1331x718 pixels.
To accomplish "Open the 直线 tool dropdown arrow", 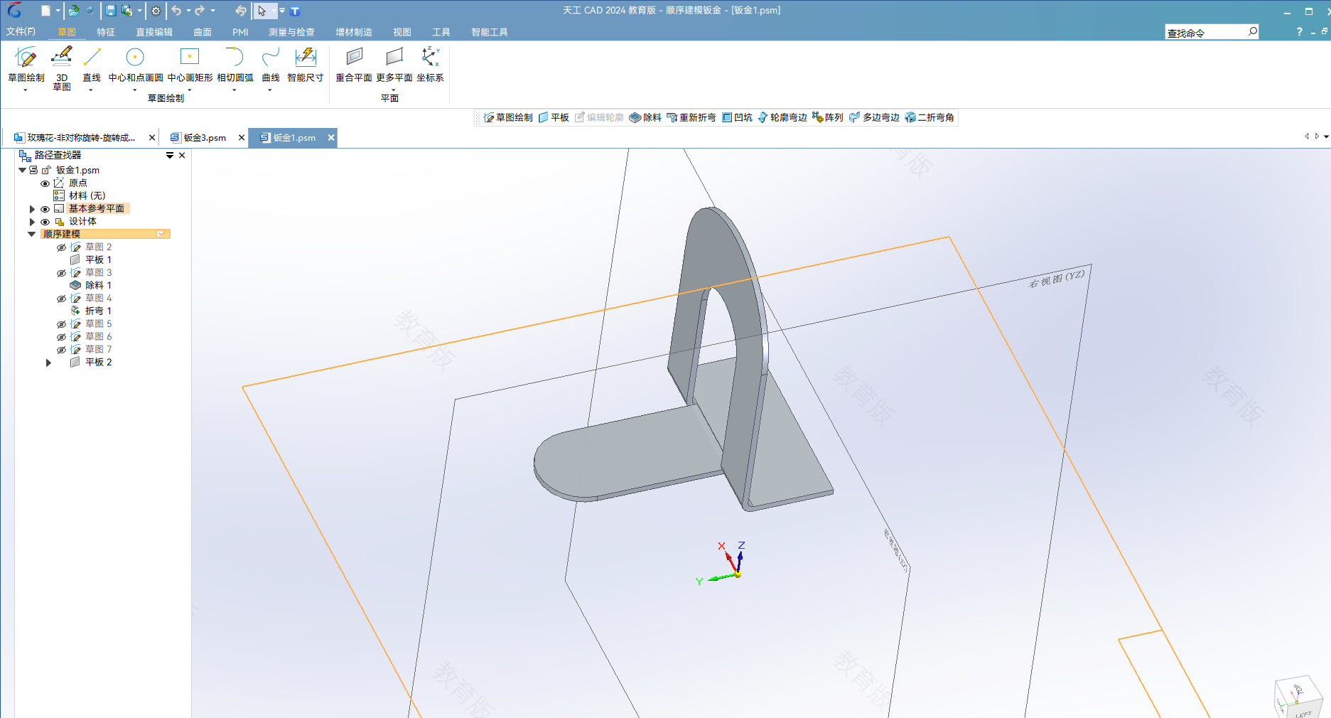I will 91,90.
